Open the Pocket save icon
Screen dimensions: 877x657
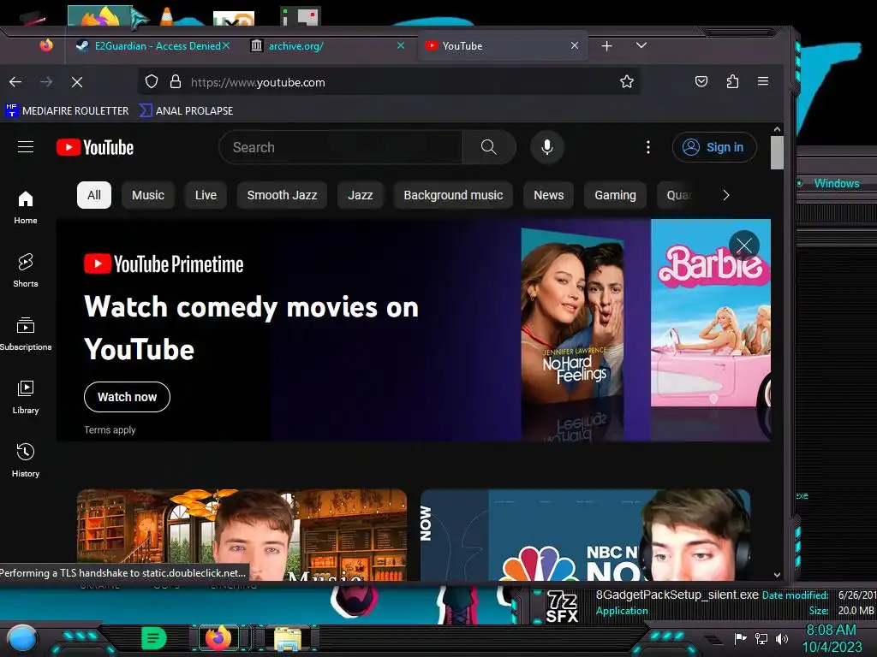701,82
